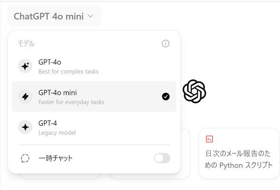Choose the GPT-4o mini menu entry
The width and height of the screenshot is (280, 190).
(x=94, y=96)
